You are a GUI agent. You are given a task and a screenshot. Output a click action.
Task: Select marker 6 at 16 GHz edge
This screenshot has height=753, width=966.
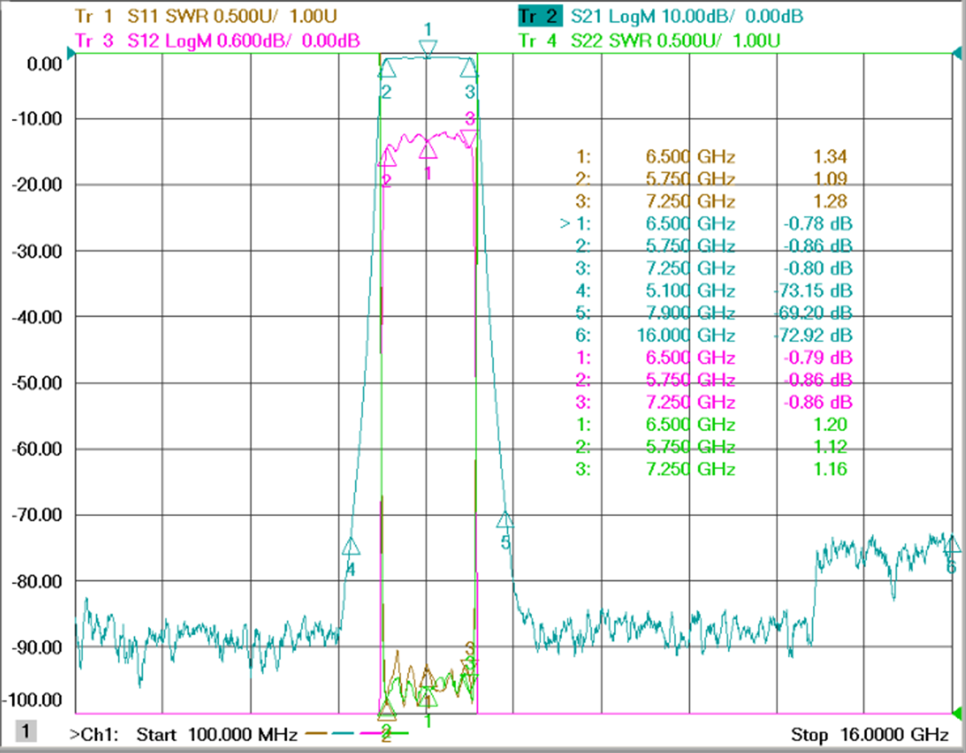[x=952, y=544]
